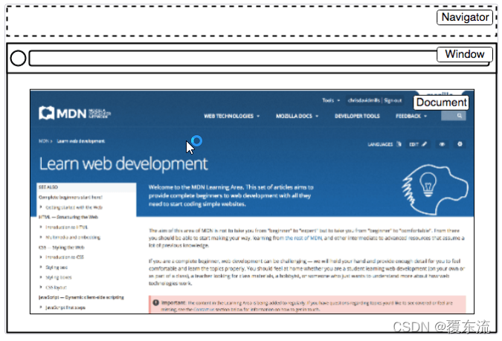The height and width of the screenshot is (341, 502).
Task: Open the LANGUAGES selector
Action: 384,144
